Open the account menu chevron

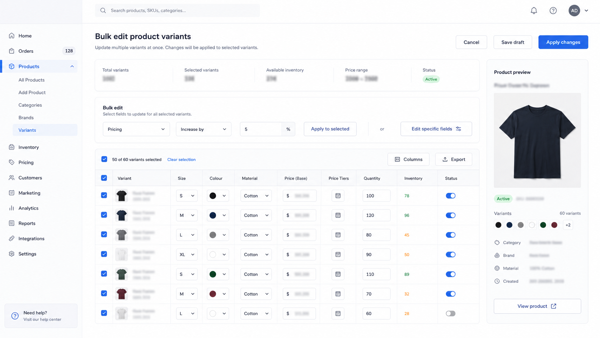[x=586, y=11]
